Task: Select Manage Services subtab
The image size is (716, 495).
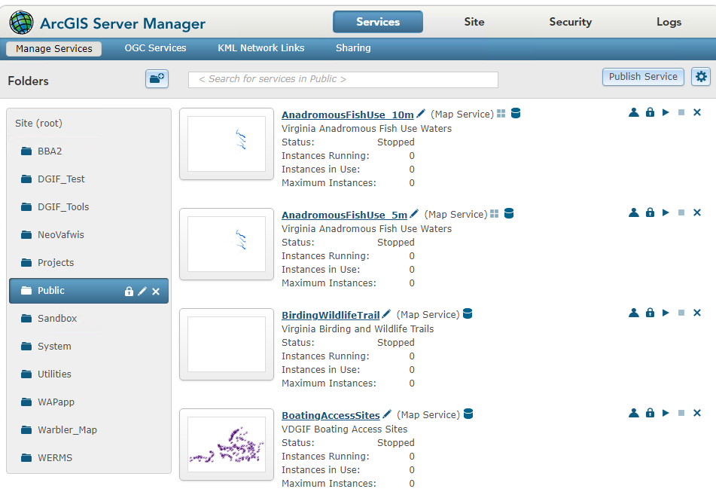Action: click(x=54, y=48)
